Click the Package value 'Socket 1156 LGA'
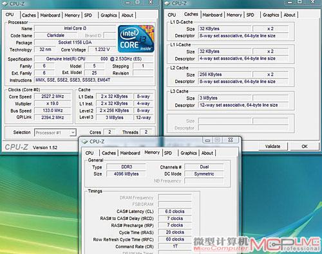This screenshot has height=254, width=322. [x=75, y=42]
